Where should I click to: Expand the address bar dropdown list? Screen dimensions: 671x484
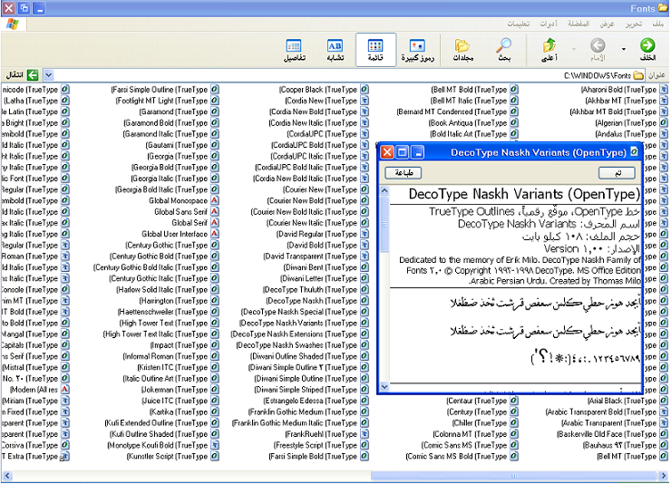(48, 75)
